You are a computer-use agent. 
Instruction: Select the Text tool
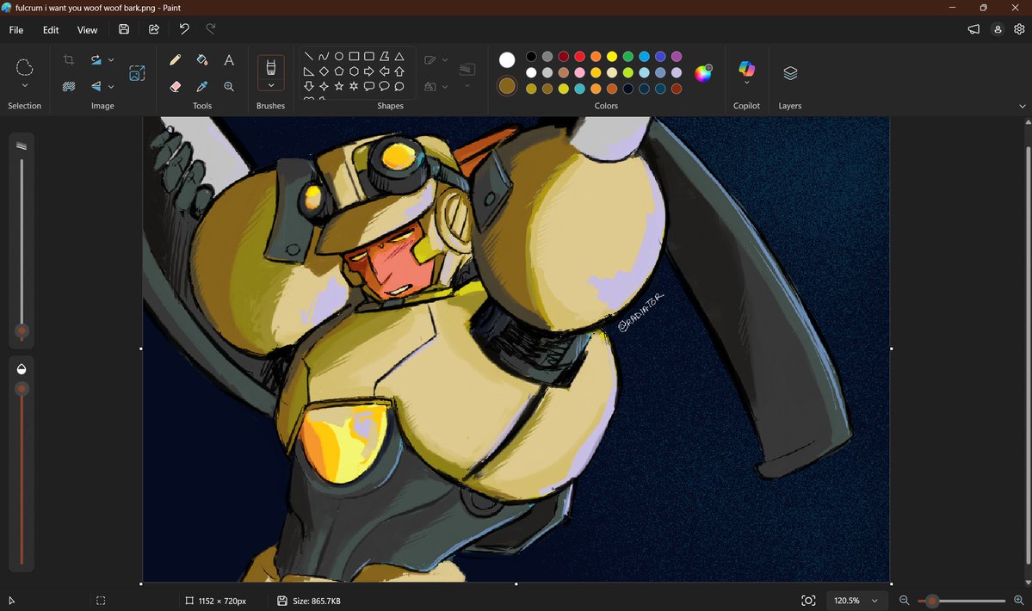coord(229,60)
